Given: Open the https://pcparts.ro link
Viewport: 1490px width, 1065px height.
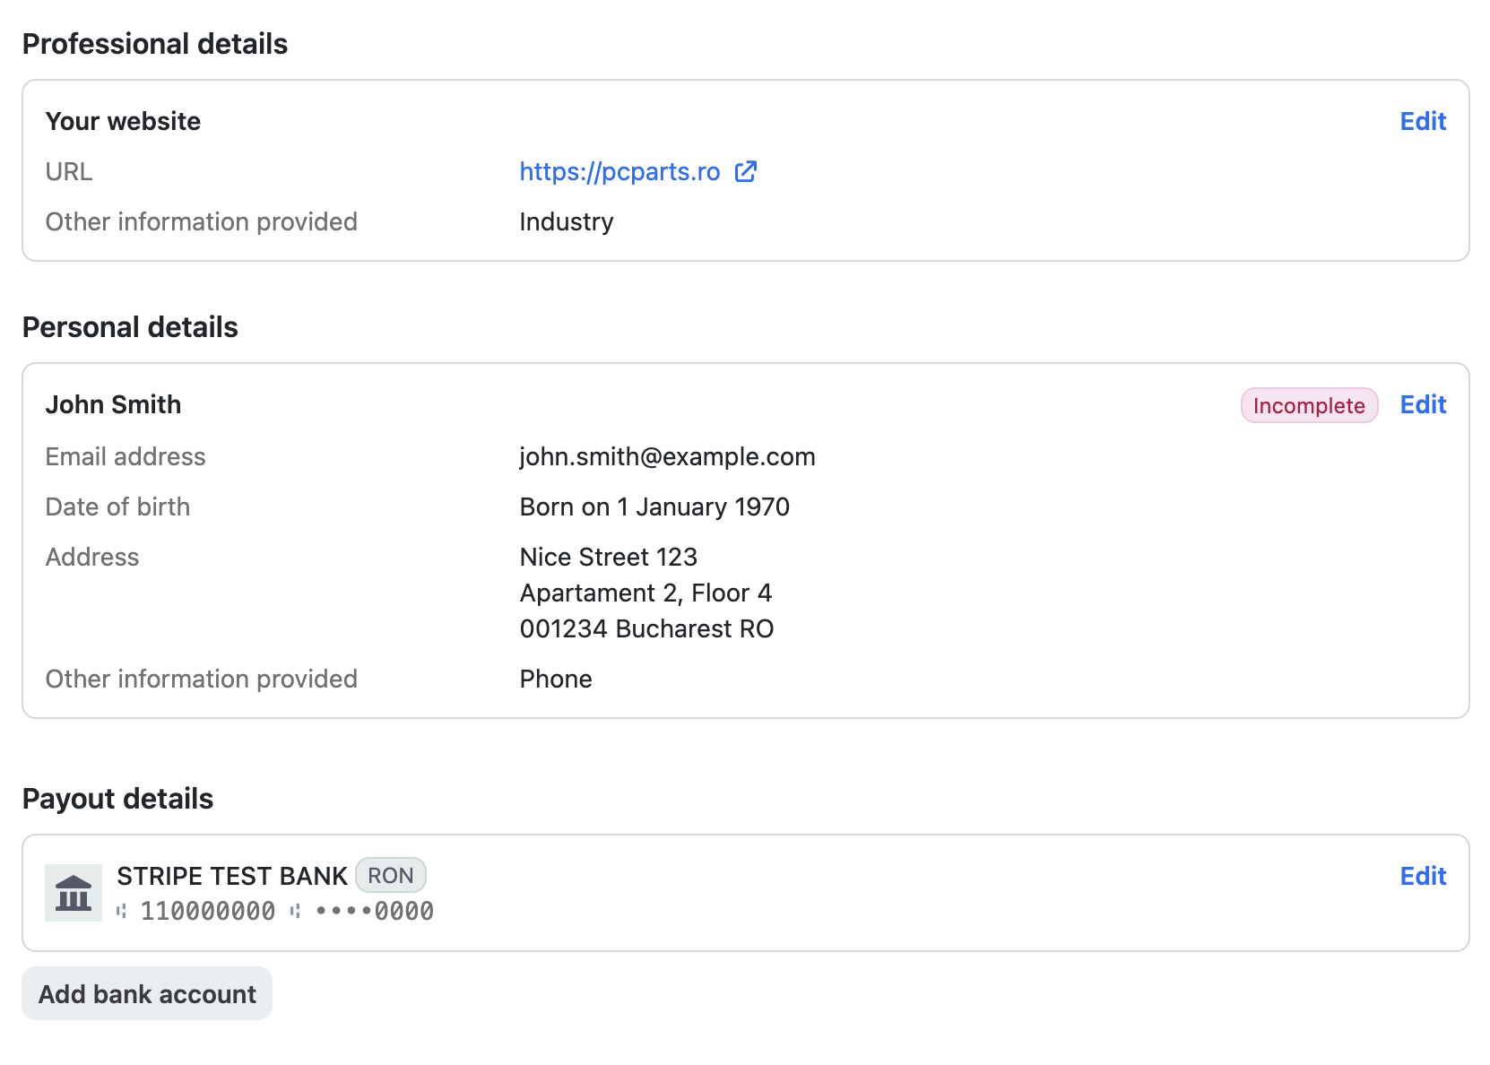Looking at the screenshot, I should tap(619, 171).
